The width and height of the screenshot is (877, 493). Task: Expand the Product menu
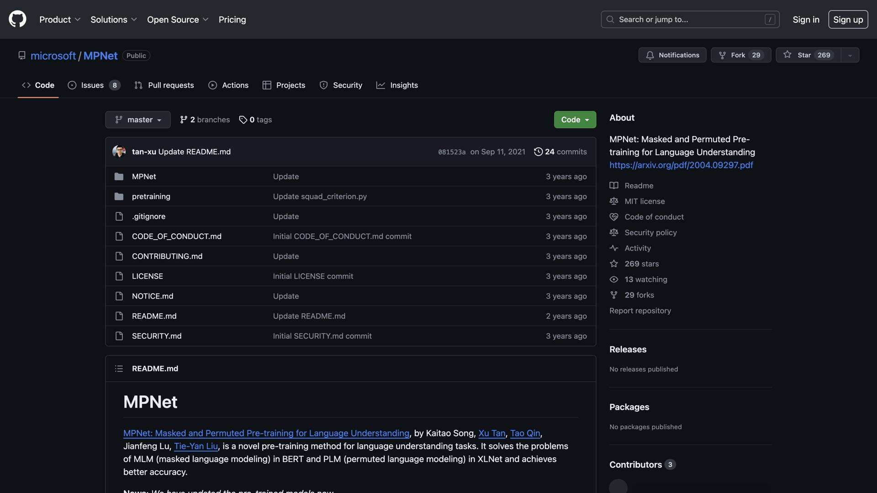click(x=60, y=19)
